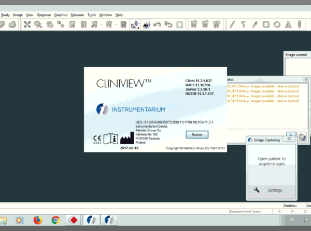Screen dimensions: 311x231
Task: Click the status panel's top-right button
Action: point(306,80)
